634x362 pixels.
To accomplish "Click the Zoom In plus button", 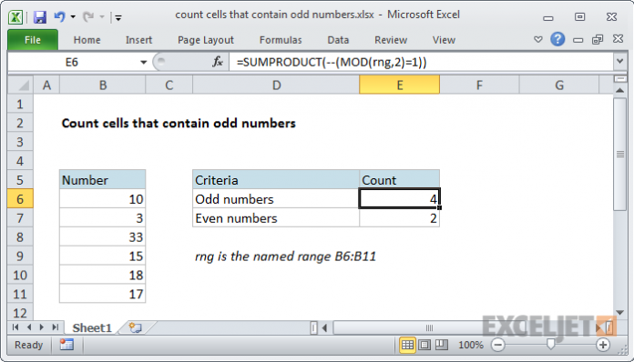I will tap(603, 345).
